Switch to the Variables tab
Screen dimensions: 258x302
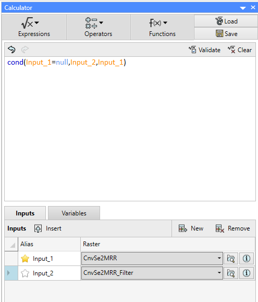74,213
